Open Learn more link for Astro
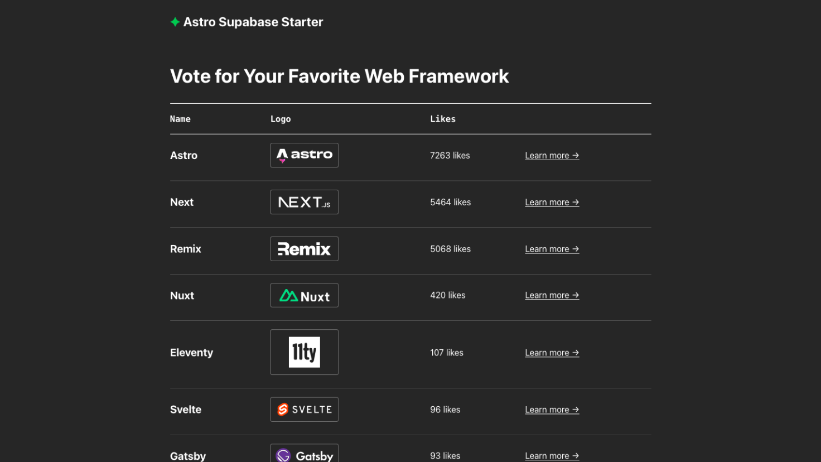 (x=552, y=156)
